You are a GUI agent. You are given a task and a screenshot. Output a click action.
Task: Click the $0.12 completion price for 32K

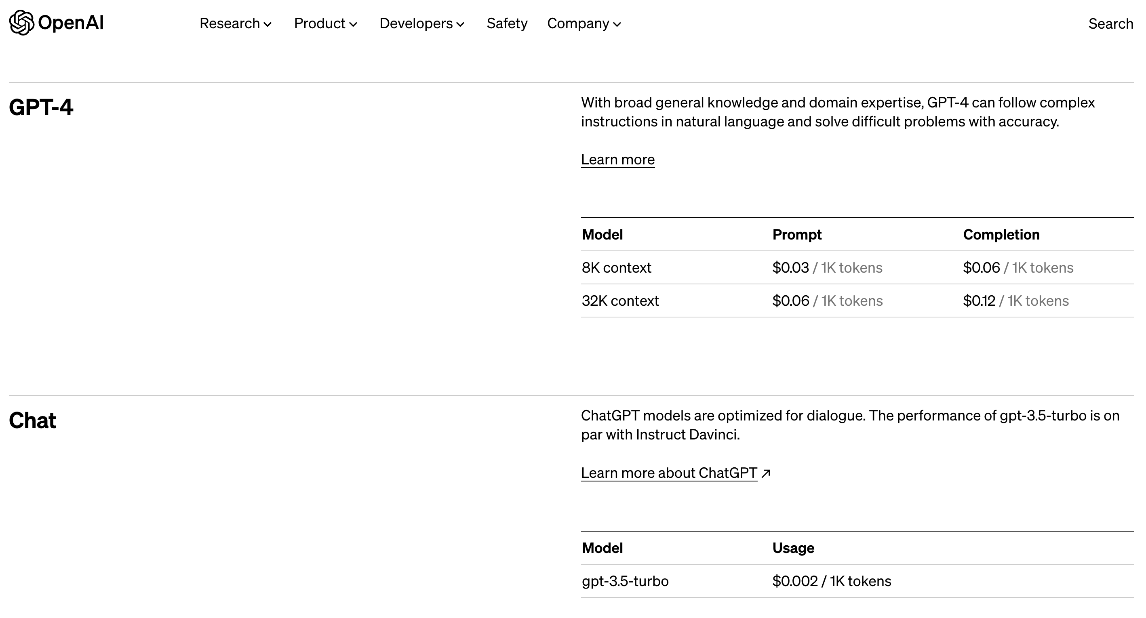click(x=979, y=301)
